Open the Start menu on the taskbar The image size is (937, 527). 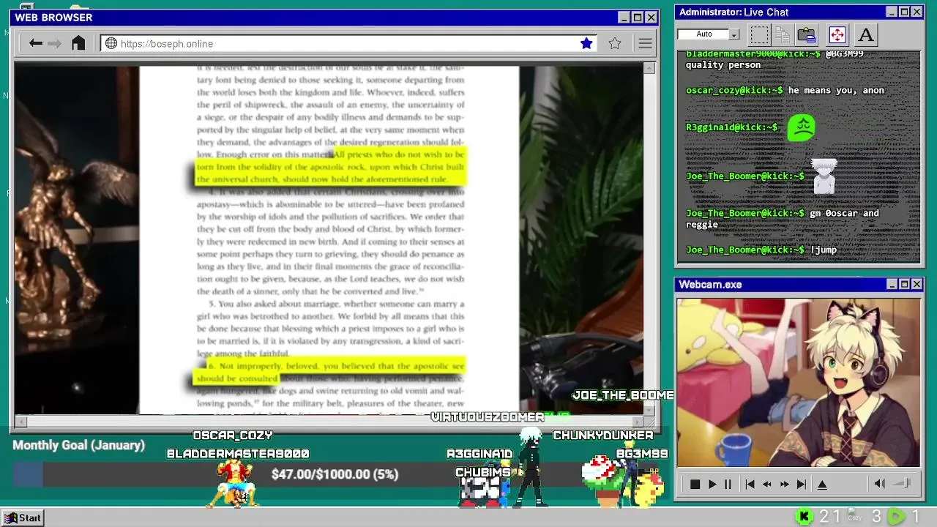(23, 517)
